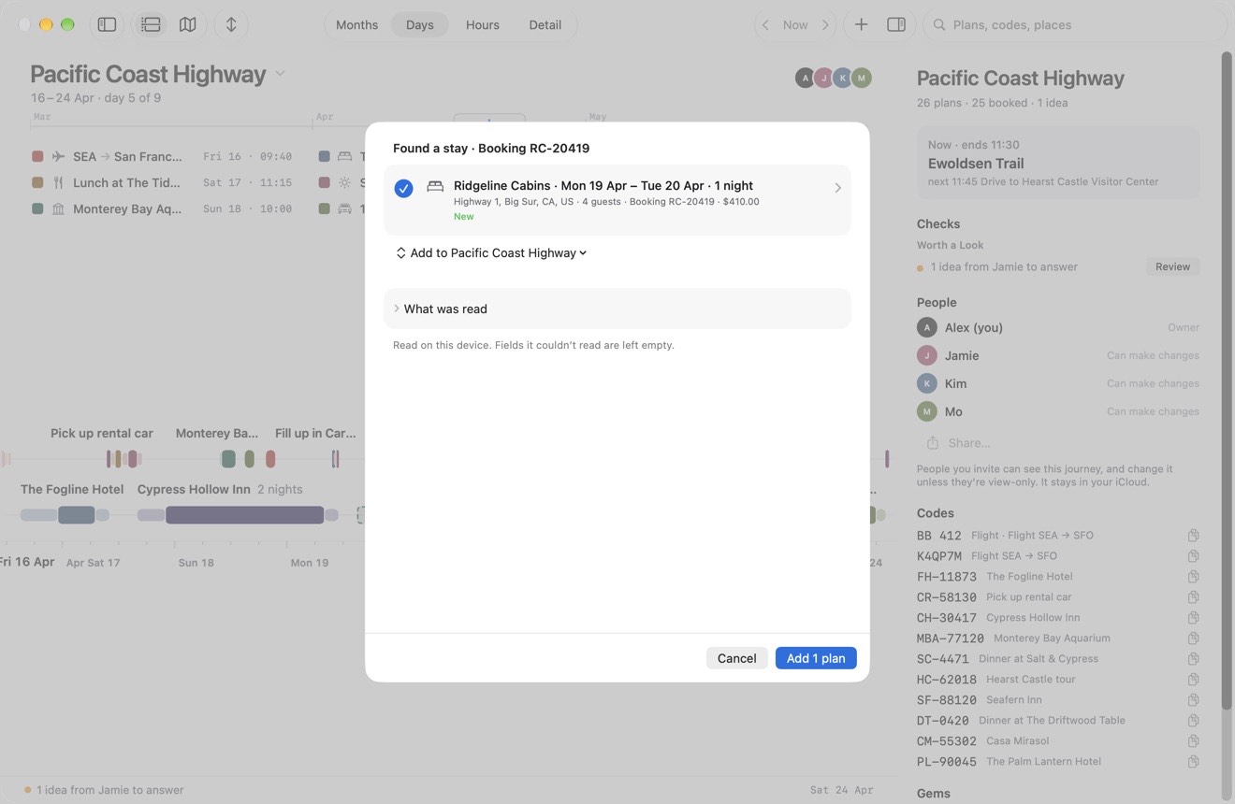Copy code CM-55302 Casa Mirasol

pyautogui.click(x=1194, y=741)
